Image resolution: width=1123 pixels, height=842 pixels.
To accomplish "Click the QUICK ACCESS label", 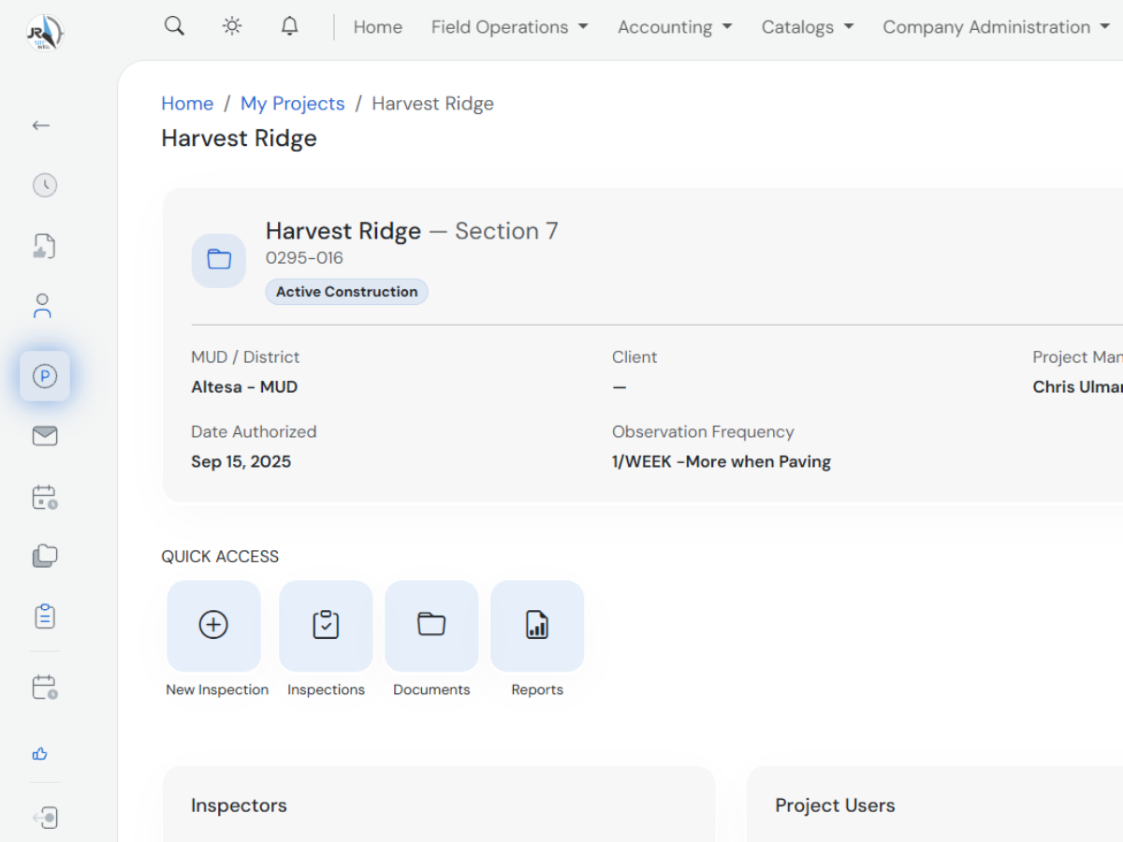I will (x=220, y=557).
